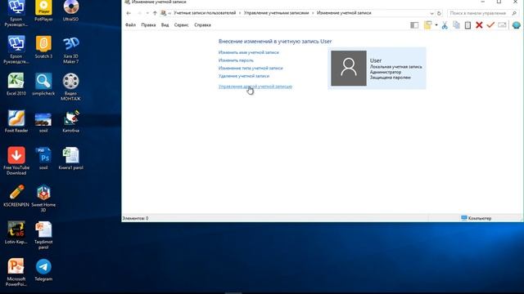Open Kитобча desktop icon
Screen dimensions: 524x294
point(71,121)
